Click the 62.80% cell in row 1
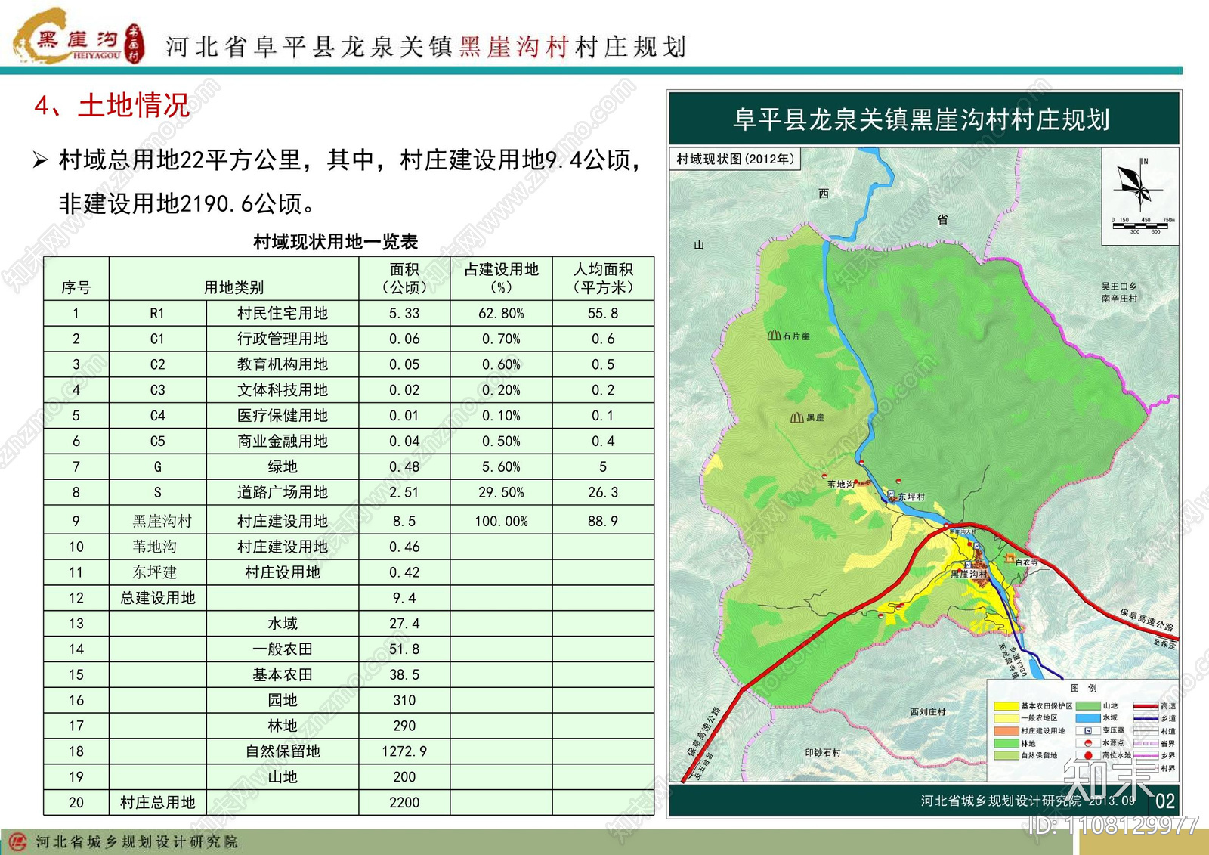The image size is (1209, 855). coord(501,313)
